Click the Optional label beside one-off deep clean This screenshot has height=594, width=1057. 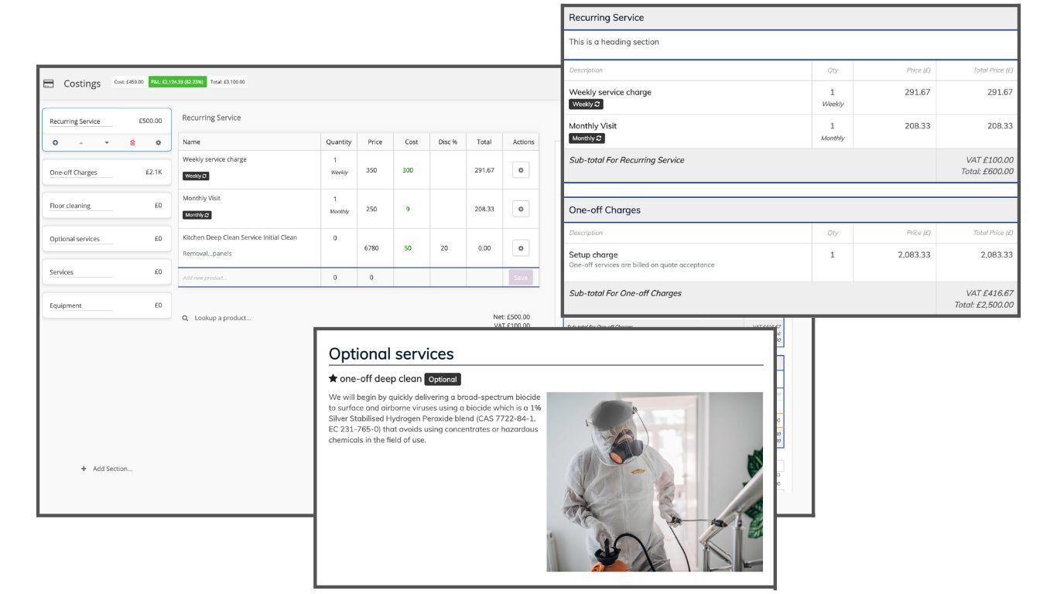443,380
